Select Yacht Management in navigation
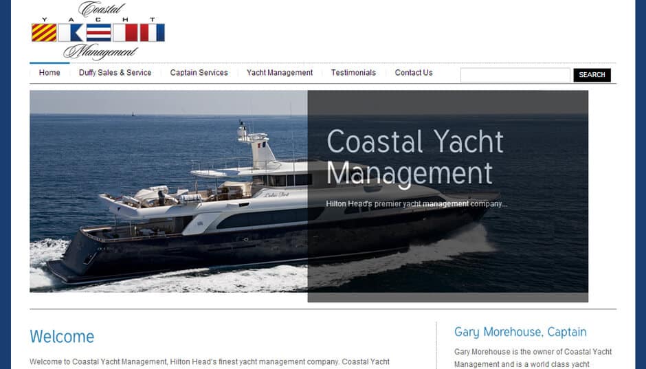The image size is (646, 369). tap(280, 73)
